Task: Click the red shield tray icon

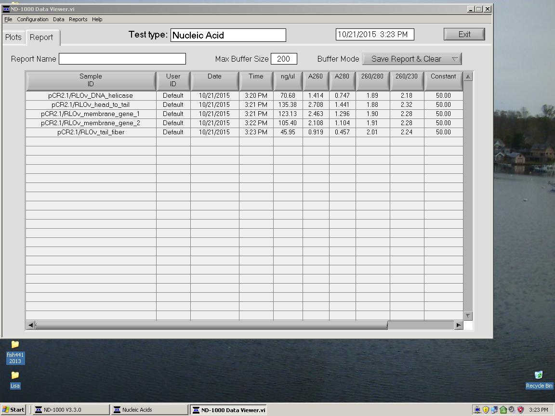Action: (x=520, y=410)
